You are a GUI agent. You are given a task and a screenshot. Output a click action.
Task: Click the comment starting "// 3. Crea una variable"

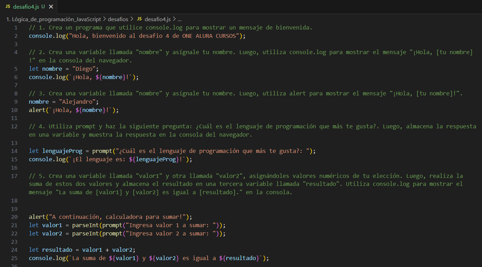pyautogui.click(x=246, y=94)
